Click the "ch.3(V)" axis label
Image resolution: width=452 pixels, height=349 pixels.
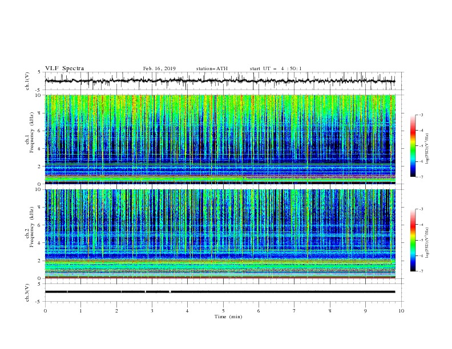pyautogui.click(x=27, y=293)
